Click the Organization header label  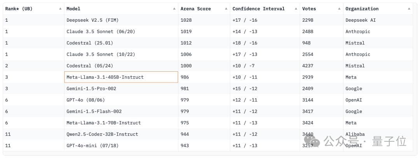pyautogui.click(x=362, y=9)
